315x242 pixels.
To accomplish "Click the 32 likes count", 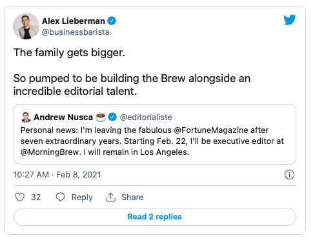I will (x=36, y=197).
